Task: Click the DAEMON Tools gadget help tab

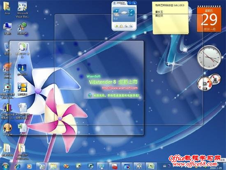Action: (x=130, y=3)
